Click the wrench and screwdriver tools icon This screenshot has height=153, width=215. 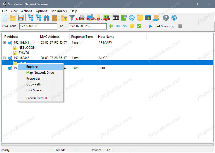click(x=82, y=18)
